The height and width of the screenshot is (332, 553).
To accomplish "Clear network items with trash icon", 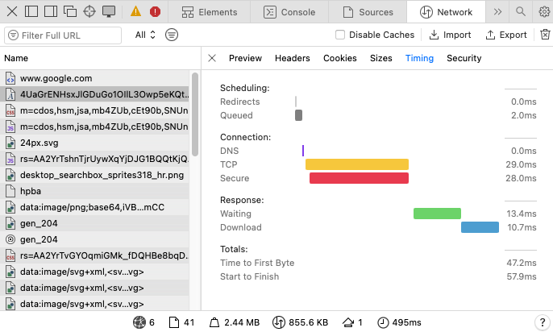I will tap(545, 35).
